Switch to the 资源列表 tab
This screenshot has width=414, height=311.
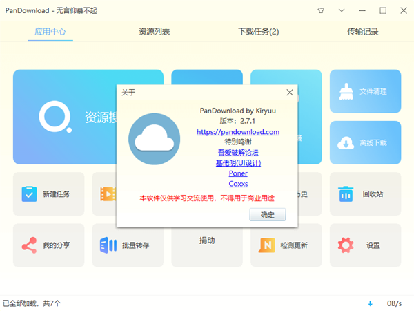(154, 32)
